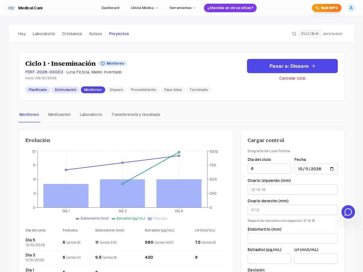
Task: Click the Día 5 bar in chart
Action: pyautogui.click(x=179, y=193)
